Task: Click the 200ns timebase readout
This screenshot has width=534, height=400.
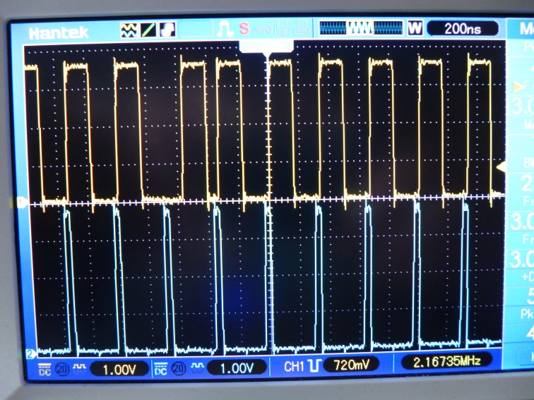Action: pos(462,29)
